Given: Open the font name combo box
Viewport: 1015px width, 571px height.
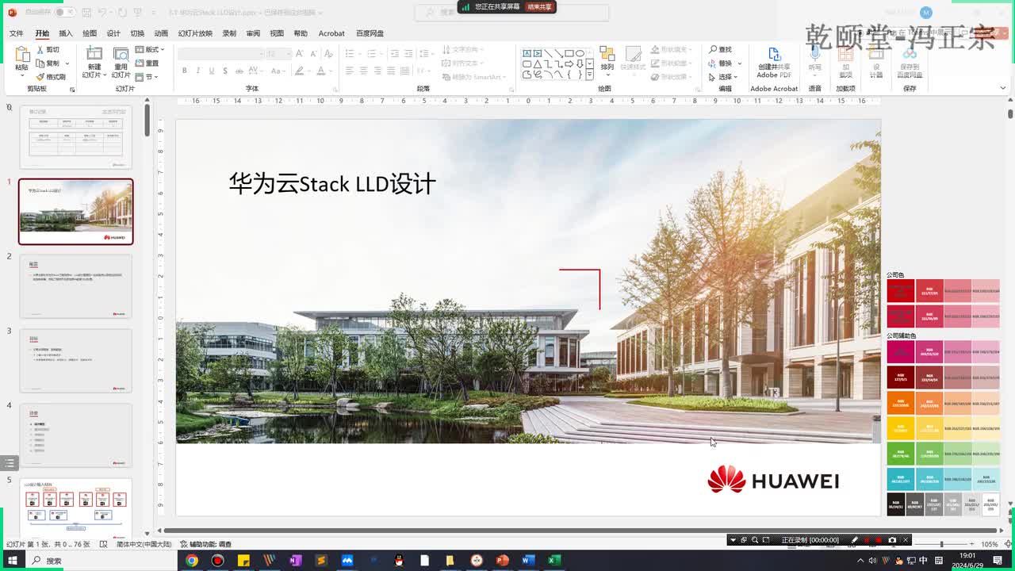Looking at the screenshot, I should pos(220,53).
